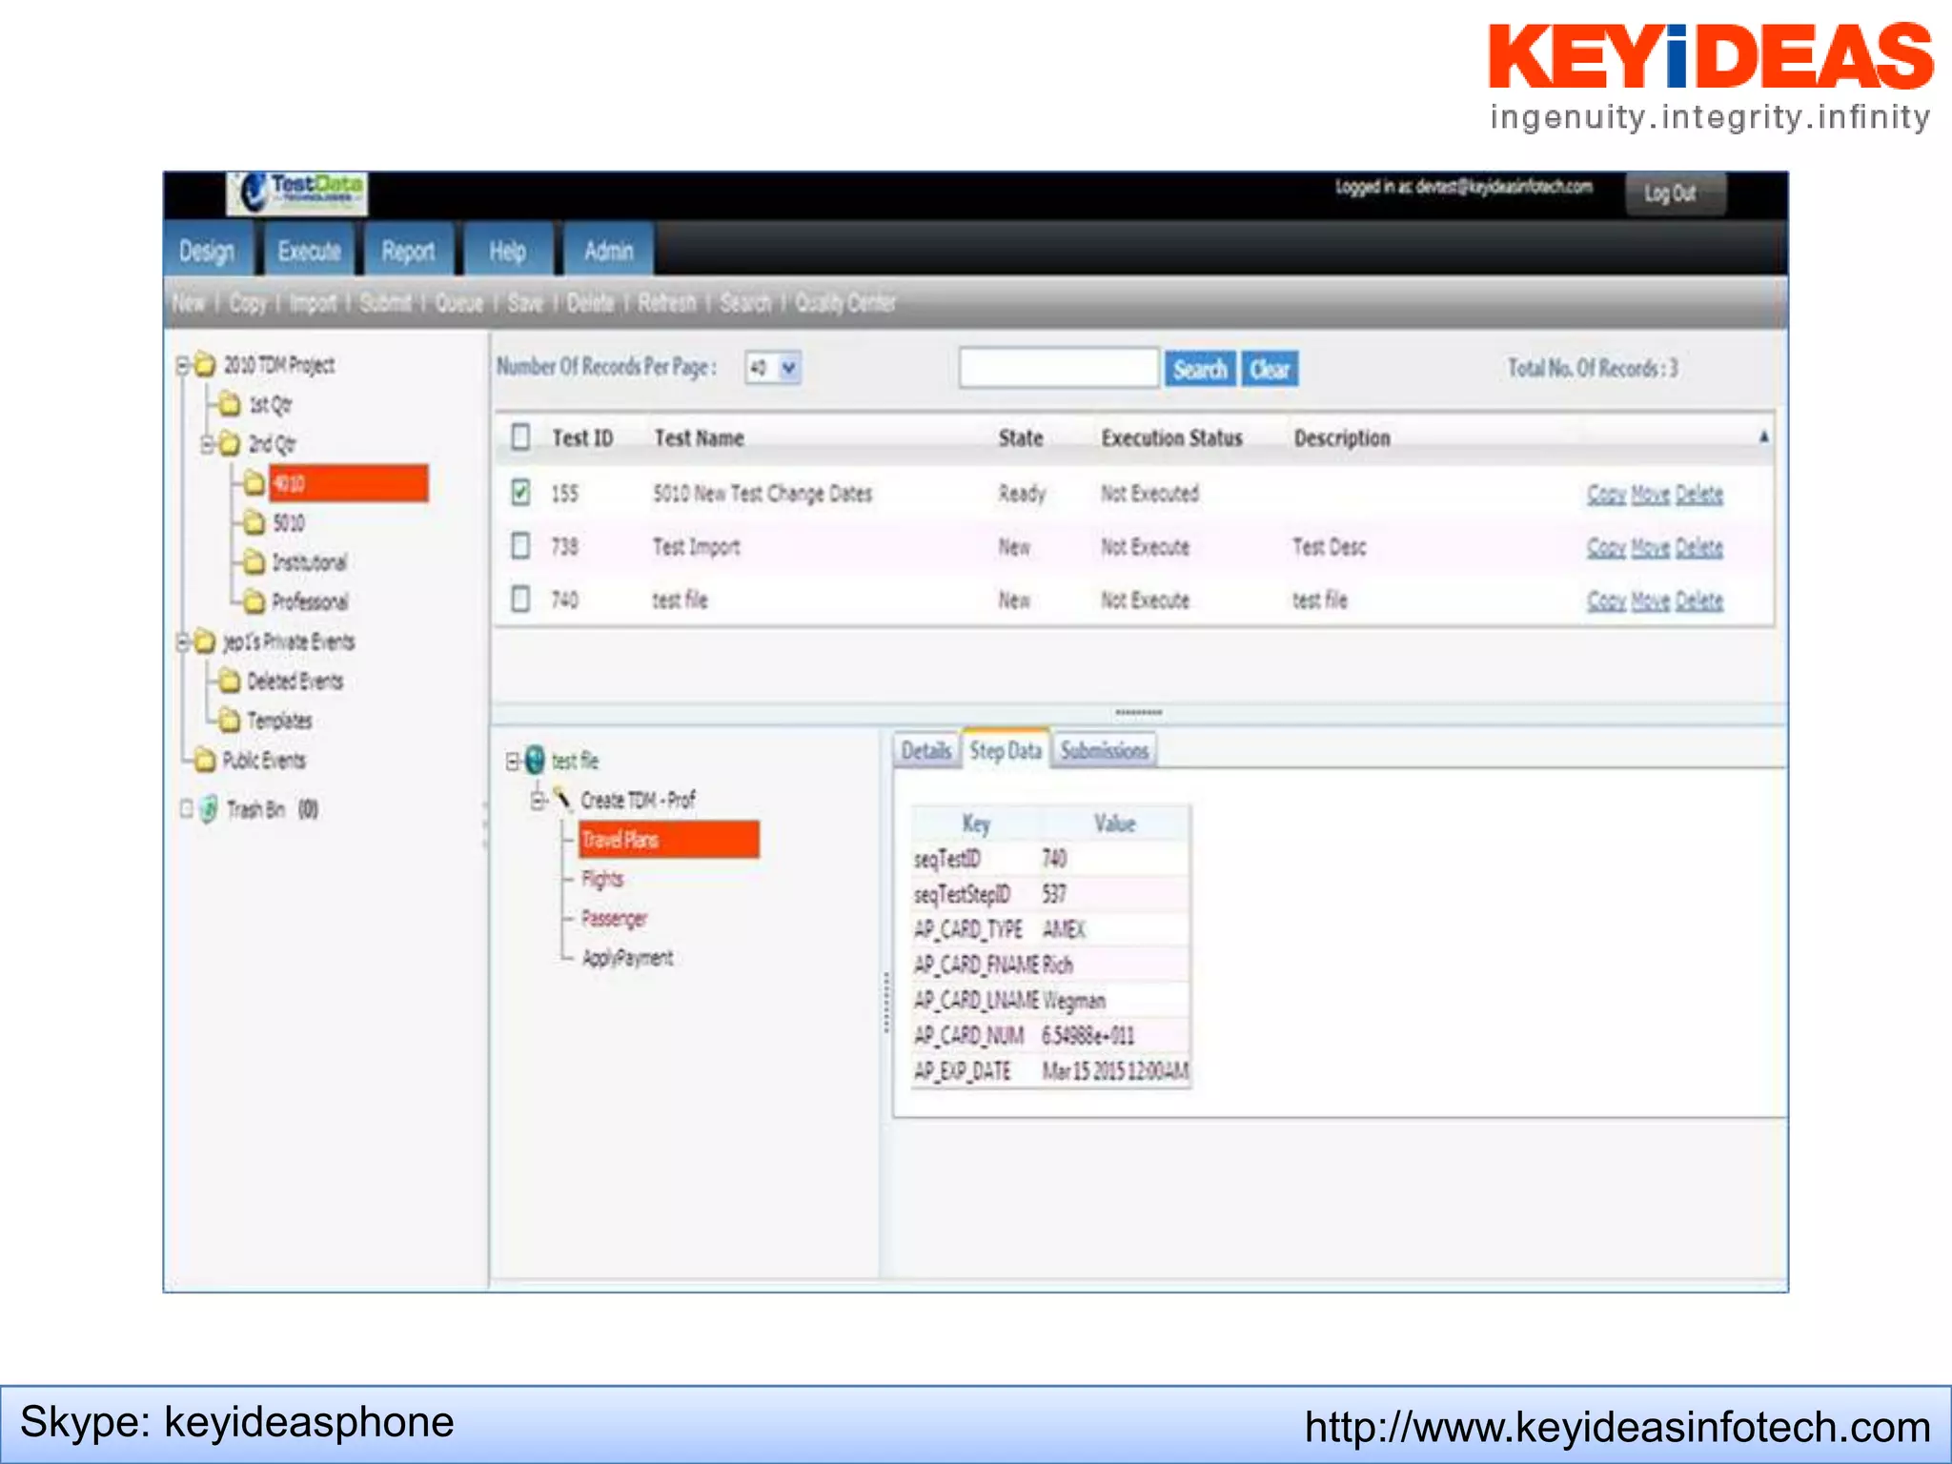The height and width of the screenshot is (1464, 1952).
Task: Click Save in the toolbar
Action: pyautogui.click(x=525, y=303)
